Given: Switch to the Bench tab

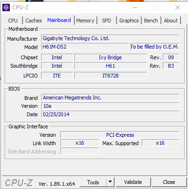Looking at the screenshot, I should click(x=151, y=21).
